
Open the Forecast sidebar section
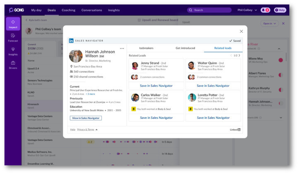[13, 37]
